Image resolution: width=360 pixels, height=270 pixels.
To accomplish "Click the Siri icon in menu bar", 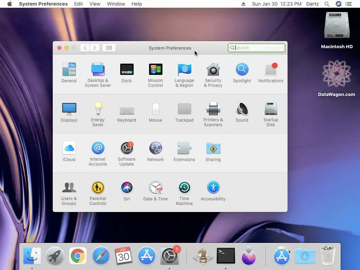I will [x=339, y=4].
